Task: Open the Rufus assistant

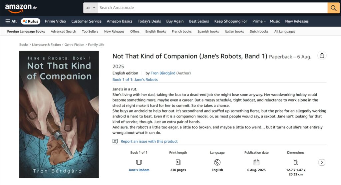Action: (31, 21)
